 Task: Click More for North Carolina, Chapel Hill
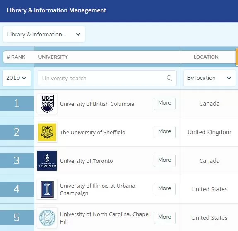click(x=165, y=217)
